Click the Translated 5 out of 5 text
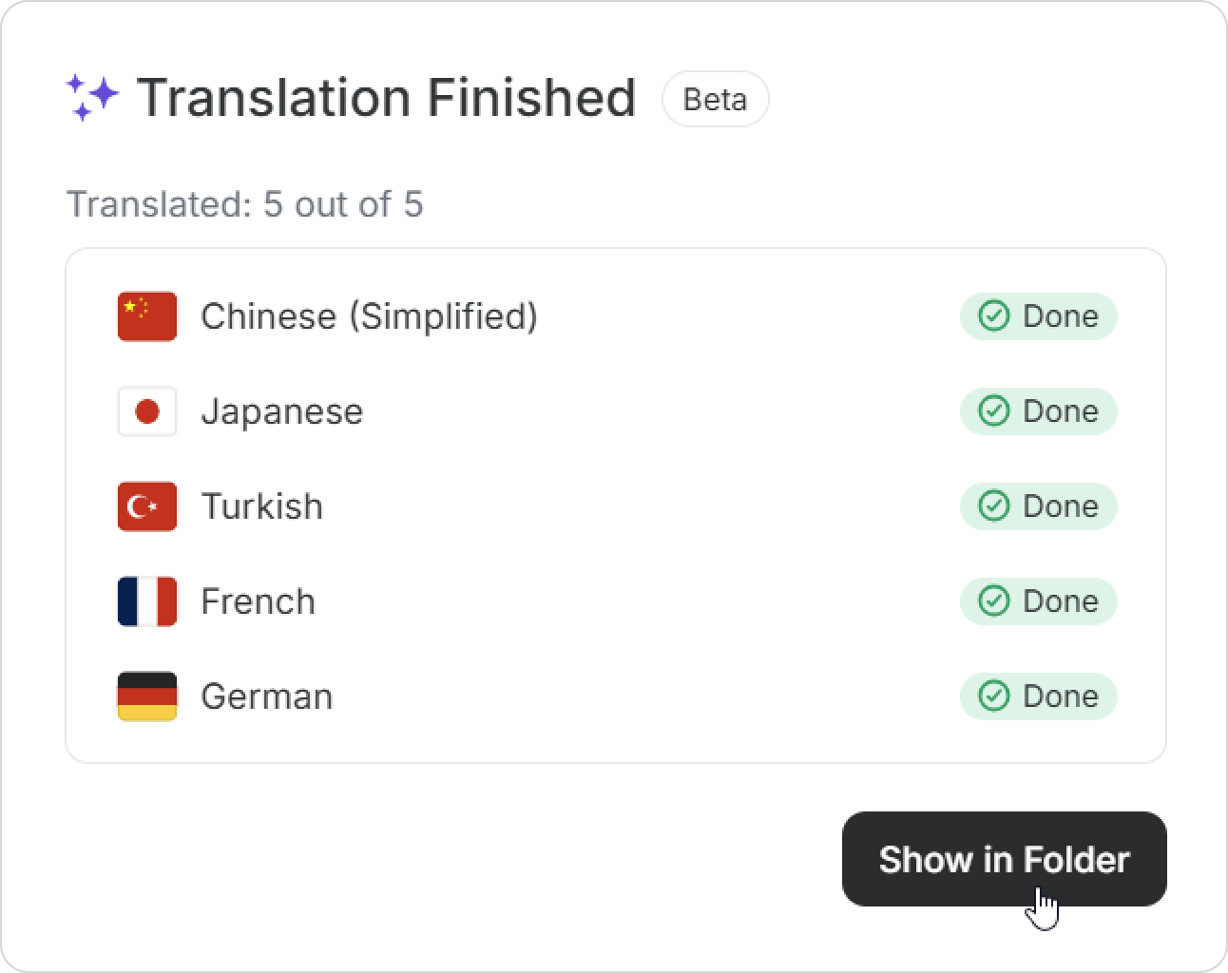Screen dimensions: 1228x973 pos(244,204)
